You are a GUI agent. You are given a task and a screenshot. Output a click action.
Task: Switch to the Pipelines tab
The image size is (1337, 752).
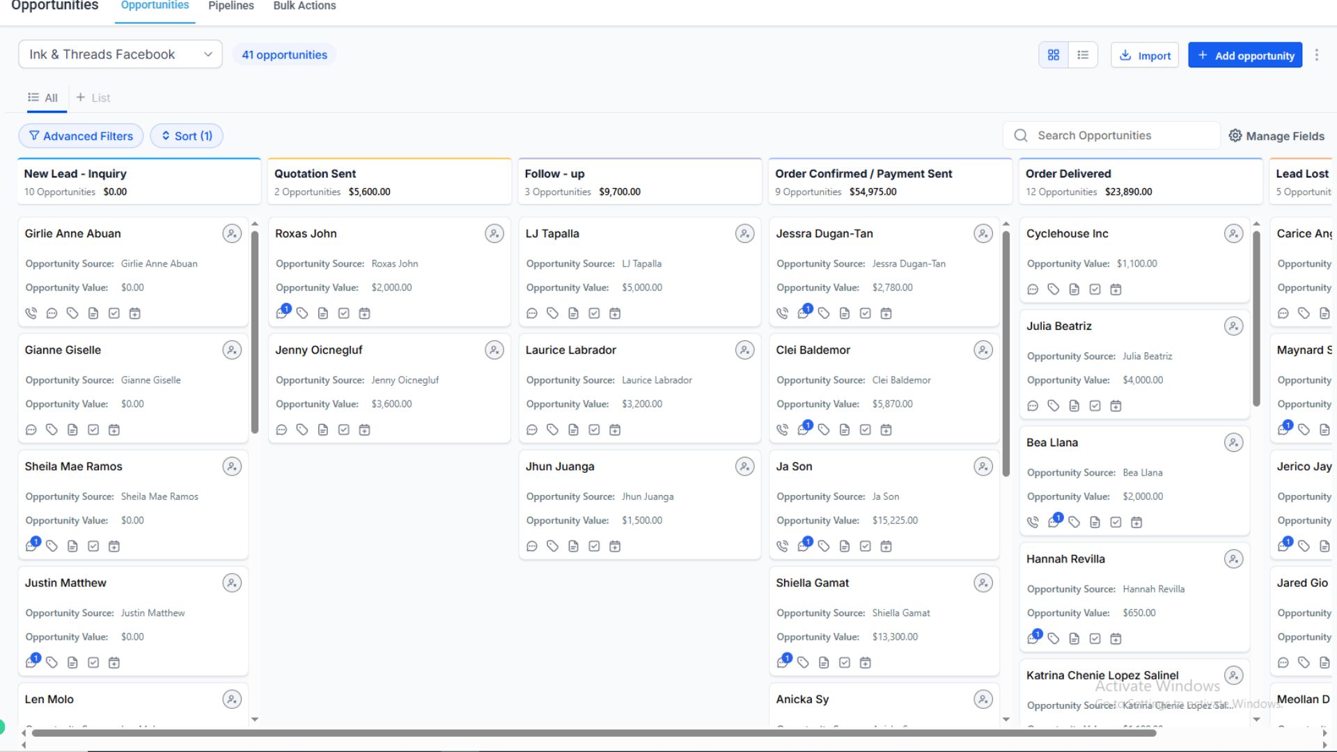230,6
